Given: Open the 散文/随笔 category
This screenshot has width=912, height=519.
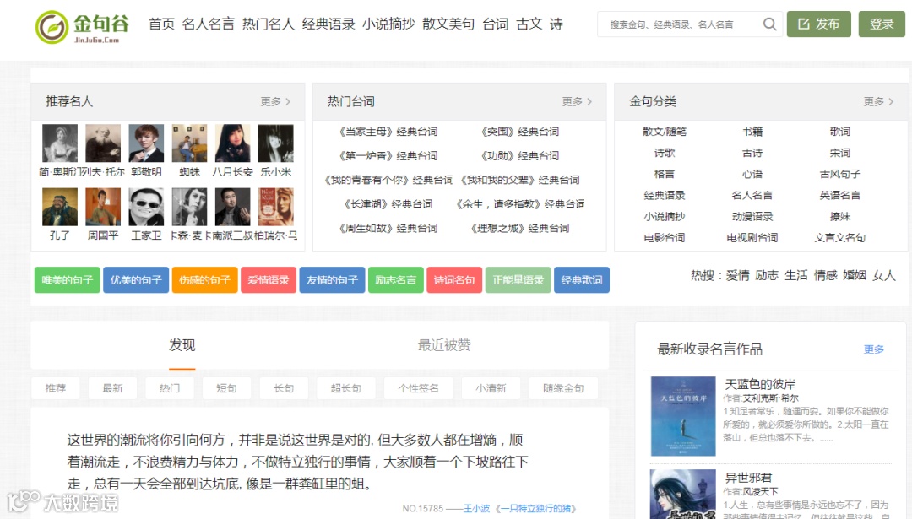Looking at the screenshot, I should coord(665,132).
